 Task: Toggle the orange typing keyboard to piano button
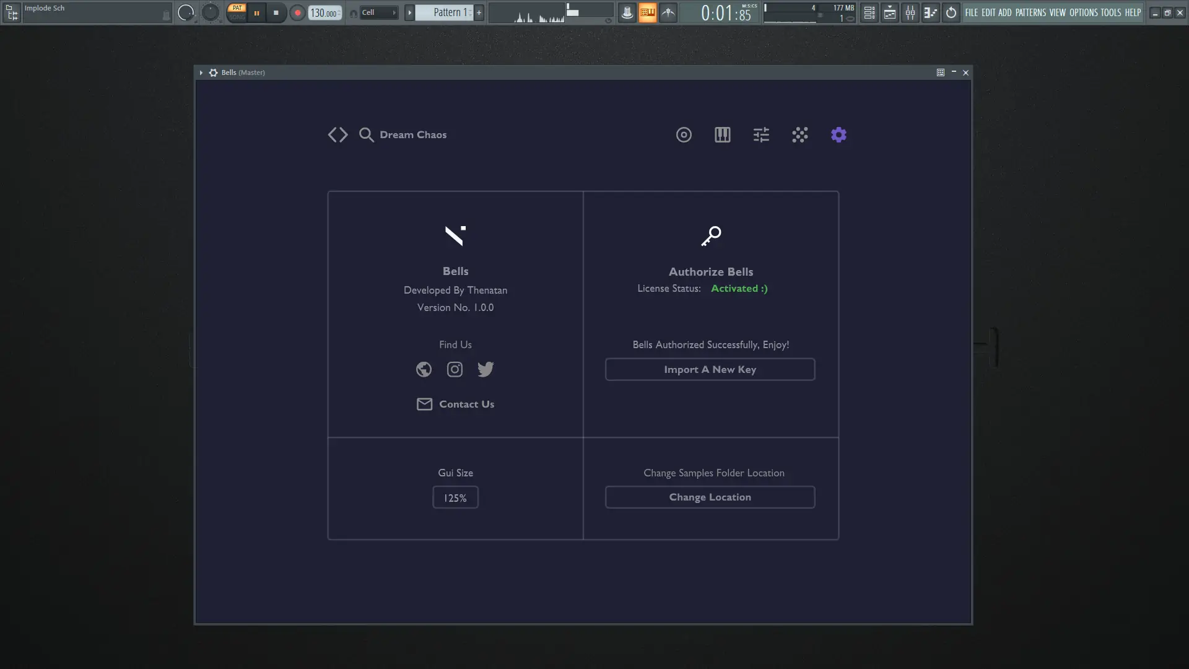tap(647, 12)
